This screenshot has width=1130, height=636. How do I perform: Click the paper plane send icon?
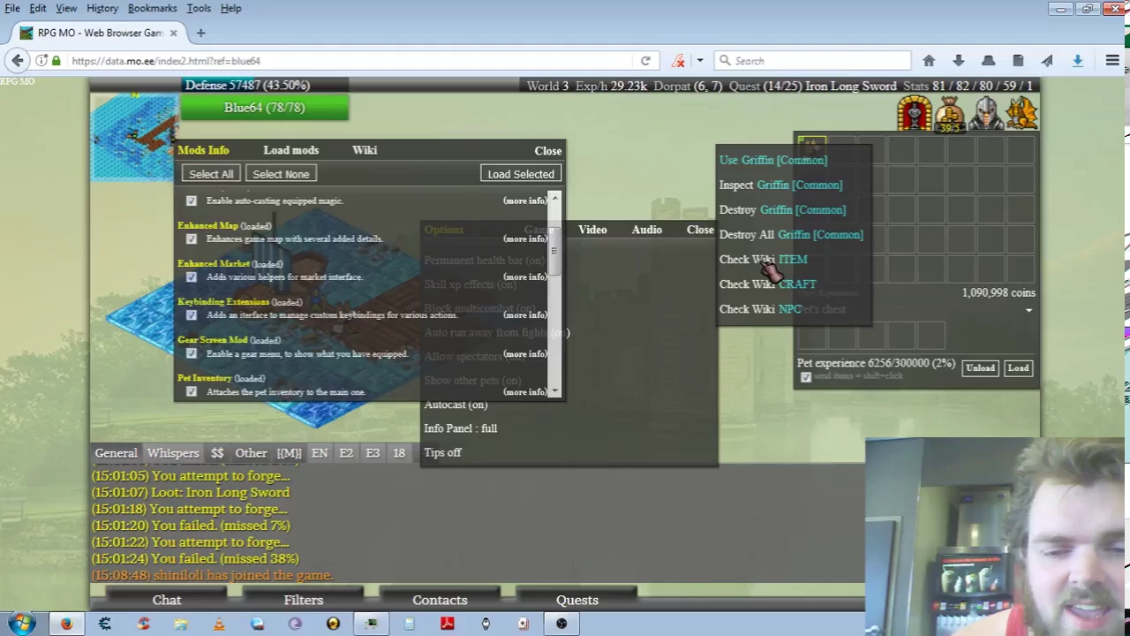pos(1047,60)
